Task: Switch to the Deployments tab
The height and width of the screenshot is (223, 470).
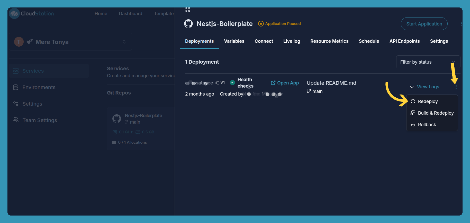Action: pyautogui.click(x=199, y=41)
